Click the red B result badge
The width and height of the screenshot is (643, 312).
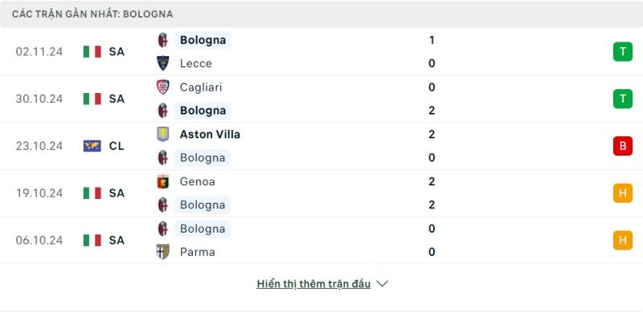(x=622, y=146)
